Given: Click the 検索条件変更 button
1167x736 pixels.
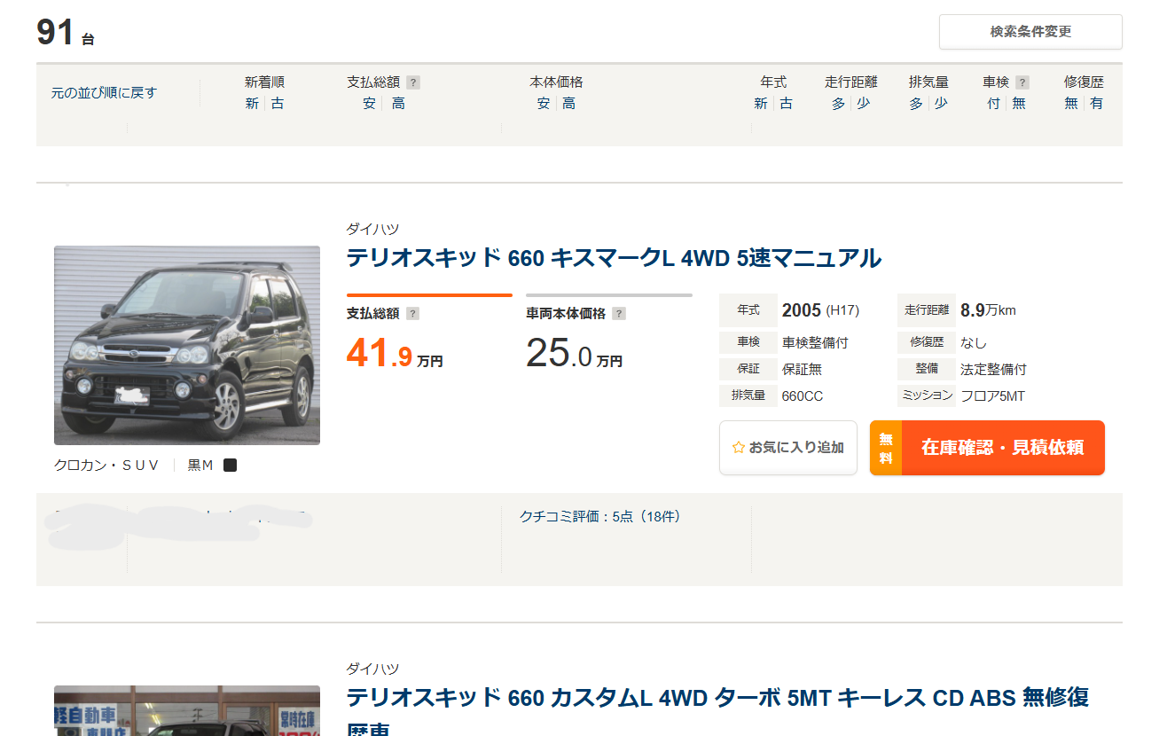Looking at the screenshot, I should [1030, 32].
